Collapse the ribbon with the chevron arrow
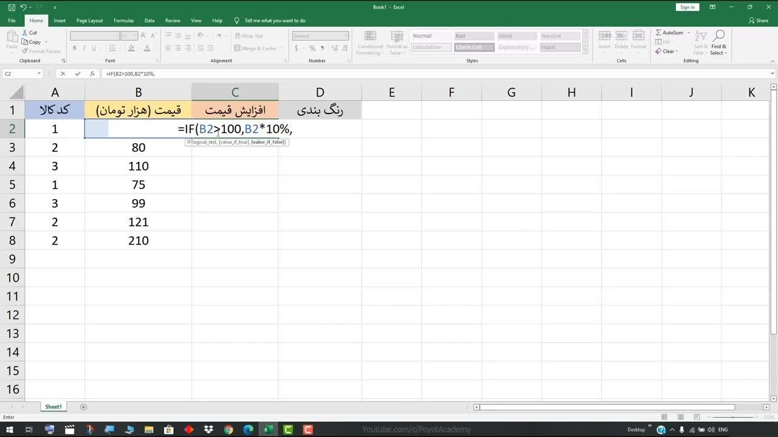Screen dimensions: 778x437 click(772, 61)
